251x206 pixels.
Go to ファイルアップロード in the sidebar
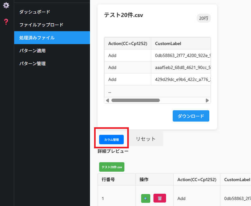click(x=41, y=25)
